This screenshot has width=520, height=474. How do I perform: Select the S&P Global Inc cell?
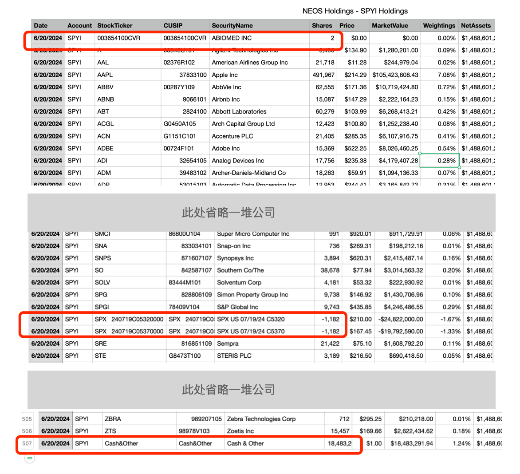[x=264, y=307]
